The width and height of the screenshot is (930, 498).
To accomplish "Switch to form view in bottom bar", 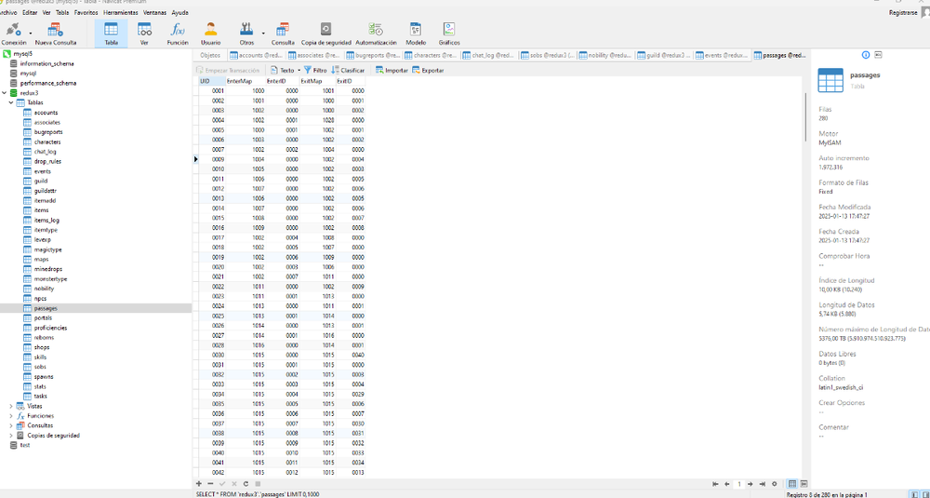I will pyautogui.click(x=804, y=484).
